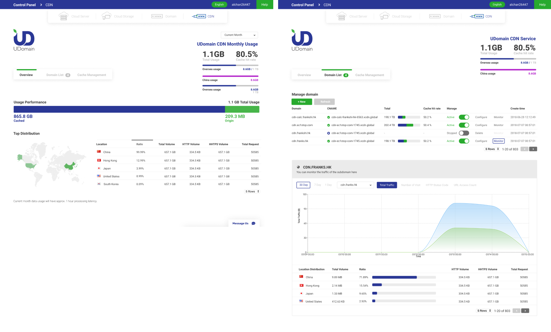This screenshot has height=332, width=551.
Task: Click Domain www icon in left panel
Action: (x=157, y=16)
